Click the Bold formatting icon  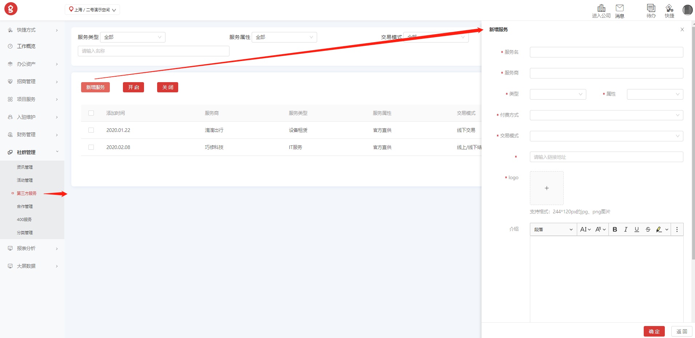pos(615,229)
